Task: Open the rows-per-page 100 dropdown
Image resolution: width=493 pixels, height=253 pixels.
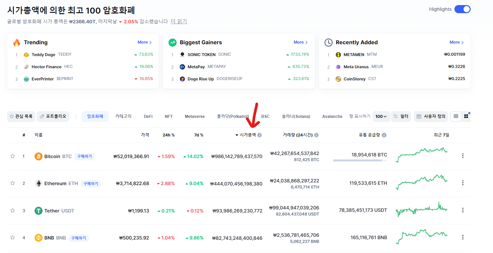Action: coord(381,117)
